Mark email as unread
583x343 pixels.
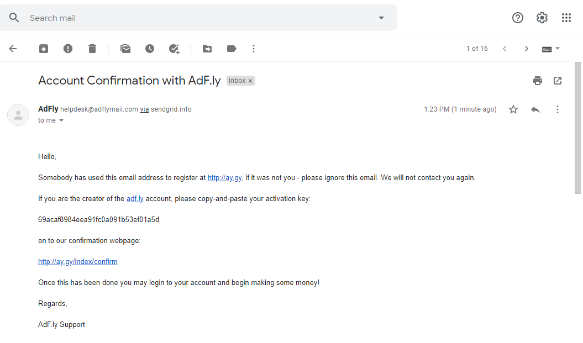(125, 49)
